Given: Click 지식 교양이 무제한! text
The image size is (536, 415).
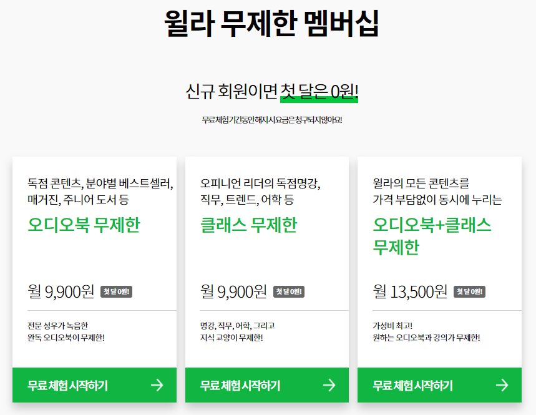Looking at the screenshot, I should tap(231, 338).
